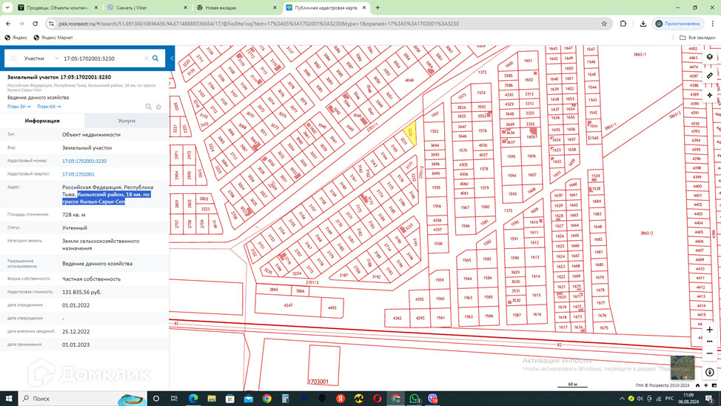Click the map geolocation tool icon
Viewport: 721px width, 406px height.
709,95
